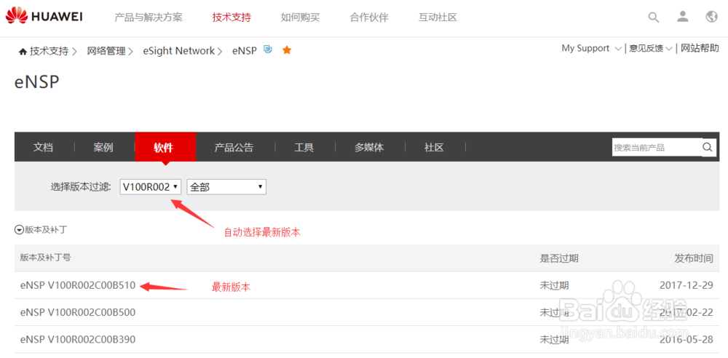Open the 全部 filter dropdown

pyautogui.click(x=226, y=187)
